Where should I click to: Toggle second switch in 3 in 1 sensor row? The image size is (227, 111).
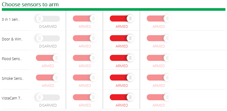(85, 19)
